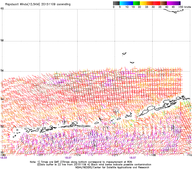Click the '54' latitude axis label
The height and width of the screenshot is (169, 192).
pos(2,99)
